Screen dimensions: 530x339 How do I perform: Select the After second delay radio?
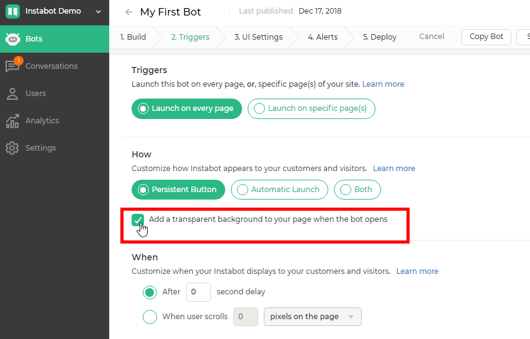(150, 293)
